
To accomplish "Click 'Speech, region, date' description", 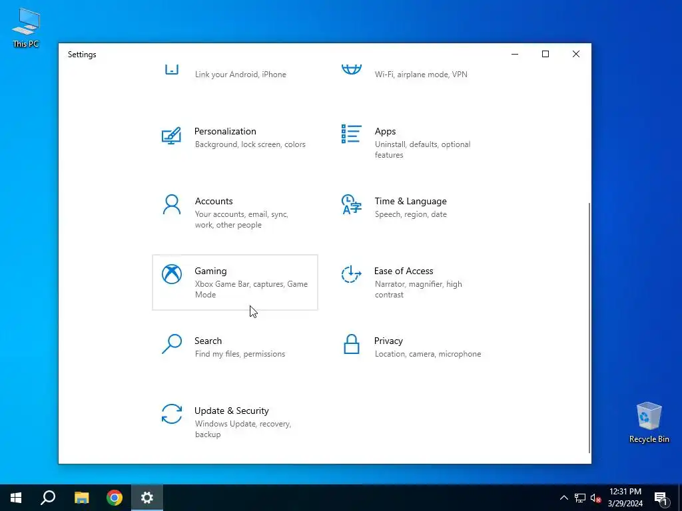I will pos(410,214).
